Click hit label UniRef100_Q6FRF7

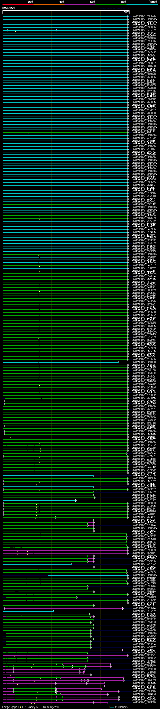coord(143,489)
